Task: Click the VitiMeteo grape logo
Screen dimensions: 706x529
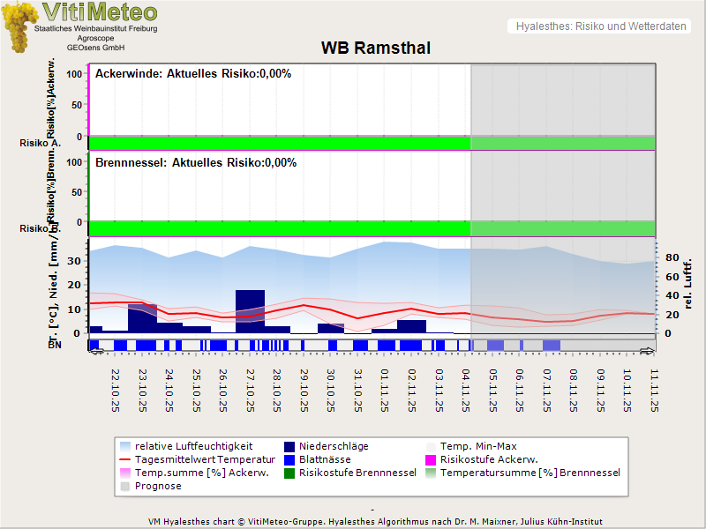Action: coord(18,26)
